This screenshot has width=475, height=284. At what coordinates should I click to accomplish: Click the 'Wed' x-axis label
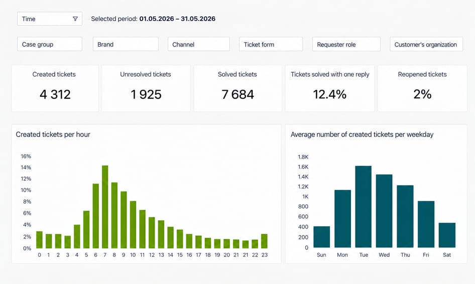pyautogui.click(x=384, y=254)
